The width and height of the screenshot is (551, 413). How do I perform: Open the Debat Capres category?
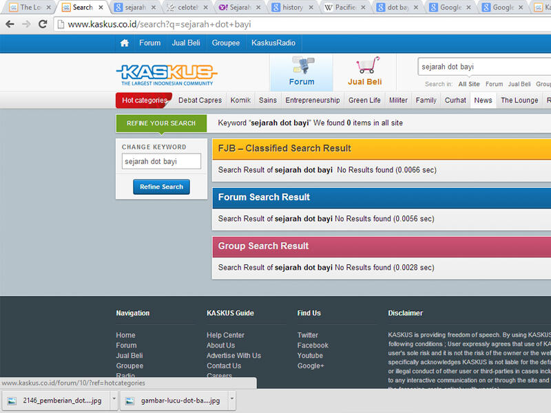pyautogui.click(x=200, y=100)
